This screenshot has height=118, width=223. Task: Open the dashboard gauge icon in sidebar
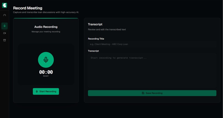click(x=4, y=15)
